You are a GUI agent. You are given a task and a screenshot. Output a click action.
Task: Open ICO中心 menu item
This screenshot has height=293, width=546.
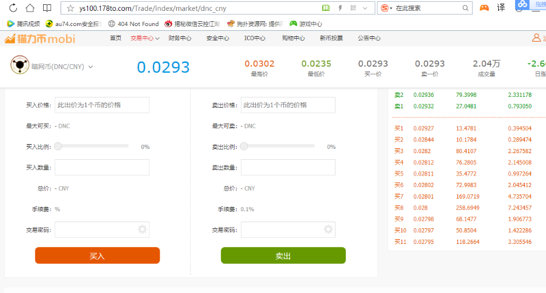pyautogui.click(x=255, y=38)
